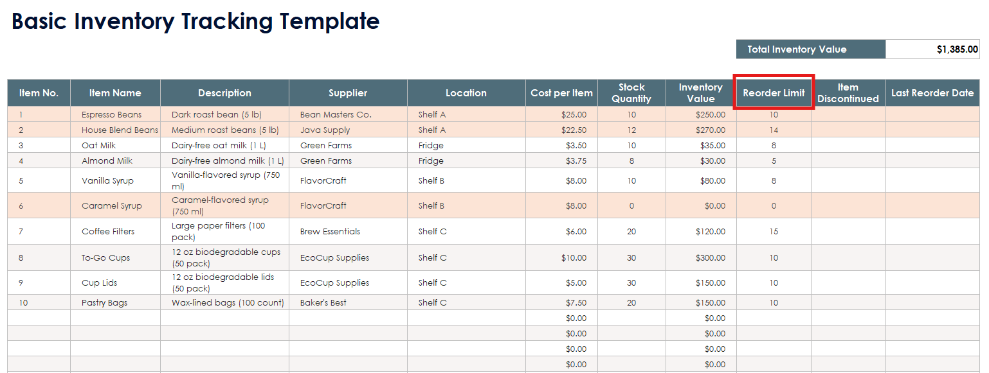Click the Brew Essentials supplier cell

coord(348,232)
